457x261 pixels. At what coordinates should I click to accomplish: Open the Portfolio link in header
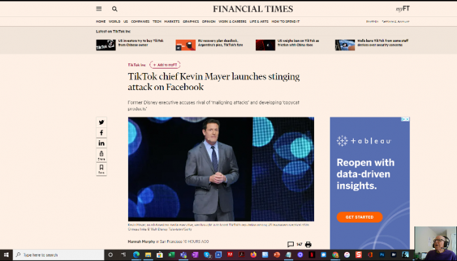(372, 22)
